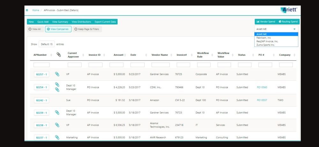319x147 pixels.
Task: Open paperclip attachment for invoice 82239 - 1
Action: (57, 113)
